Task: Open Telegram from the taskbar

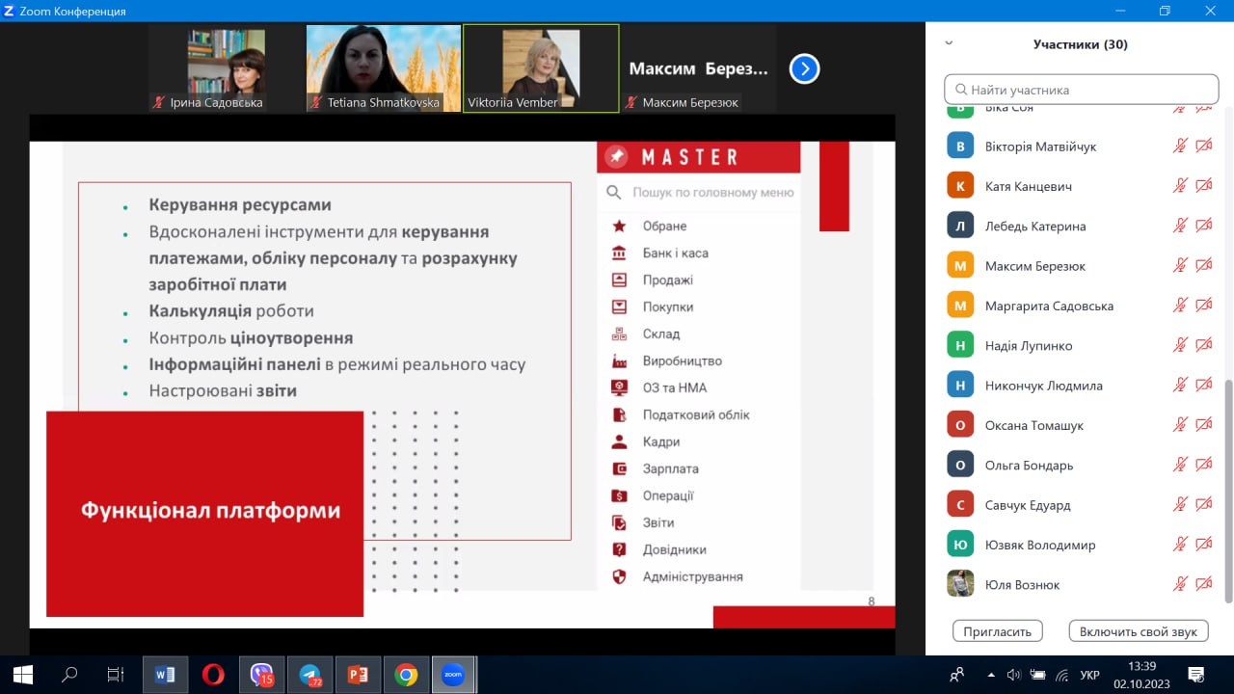Action: [x=309, y=674]
